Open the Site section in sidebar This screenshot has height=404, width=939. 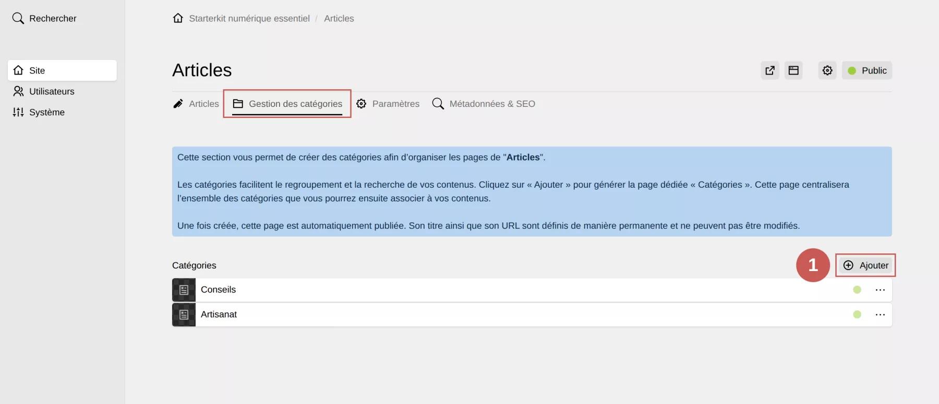(x=62, y=70)
